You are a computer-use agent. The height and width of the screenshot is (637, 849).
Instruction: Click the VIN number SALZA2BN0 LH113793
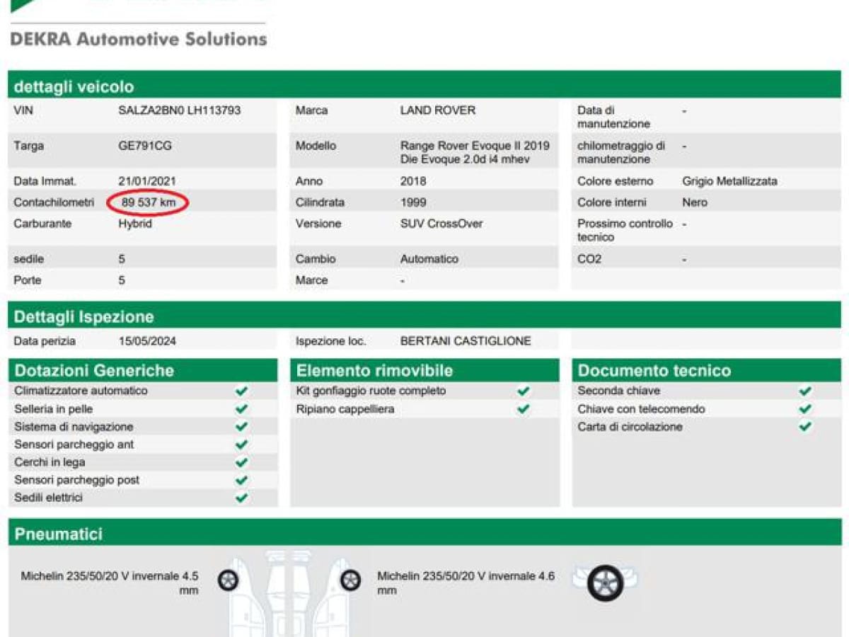tap(179, 110)
